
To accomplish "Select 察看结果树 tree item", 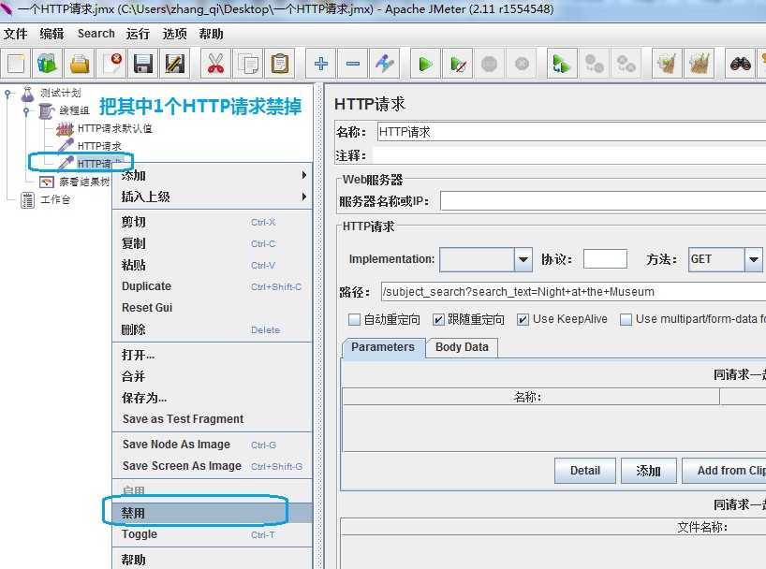I will pos(84,182).
